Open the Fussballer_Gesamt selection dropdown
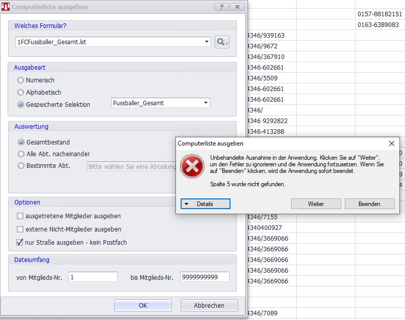 pos(206,103)
